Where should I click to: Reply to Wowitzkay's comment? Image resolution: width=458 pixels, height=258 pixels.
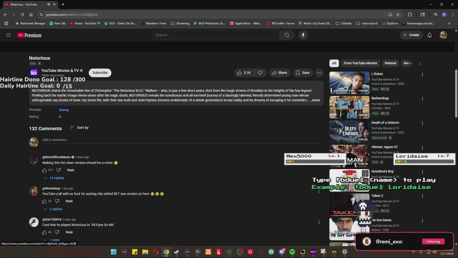click(69, 201)
